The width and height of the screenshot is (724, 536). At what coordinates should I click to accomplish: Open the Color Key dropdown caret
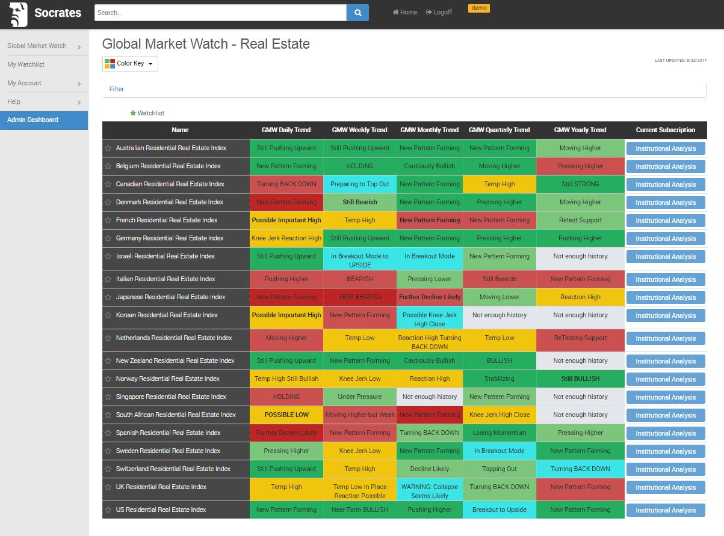(150, 64)
